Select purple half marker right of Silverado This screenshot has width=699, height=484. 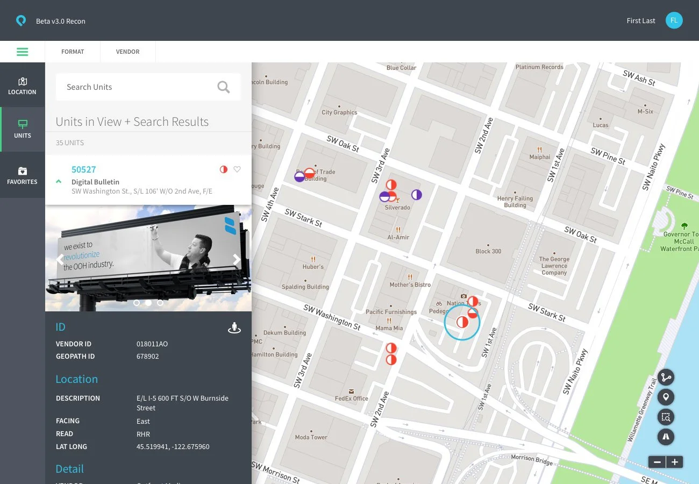(x=417, y=195)
